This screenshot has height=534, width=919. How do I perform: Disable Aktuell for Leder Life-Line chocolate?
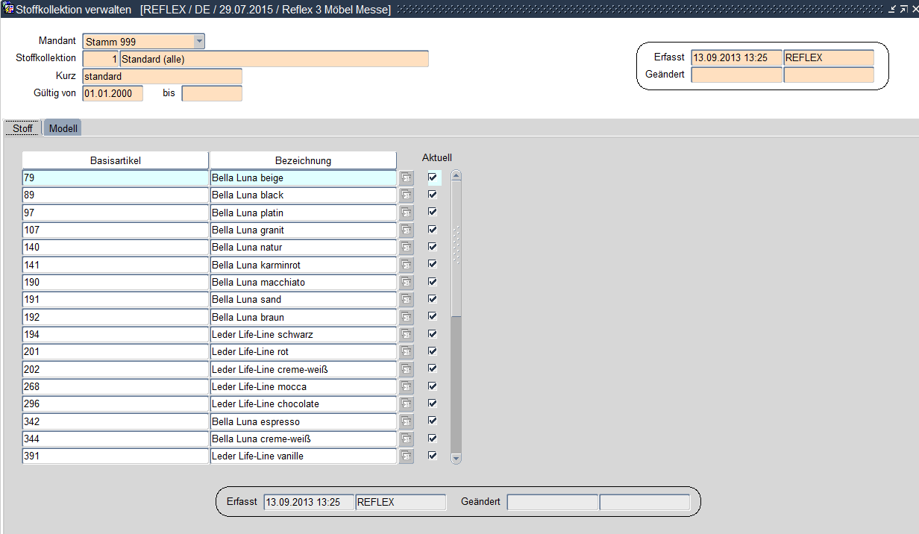pyautogui.click(x=433, y=403)
